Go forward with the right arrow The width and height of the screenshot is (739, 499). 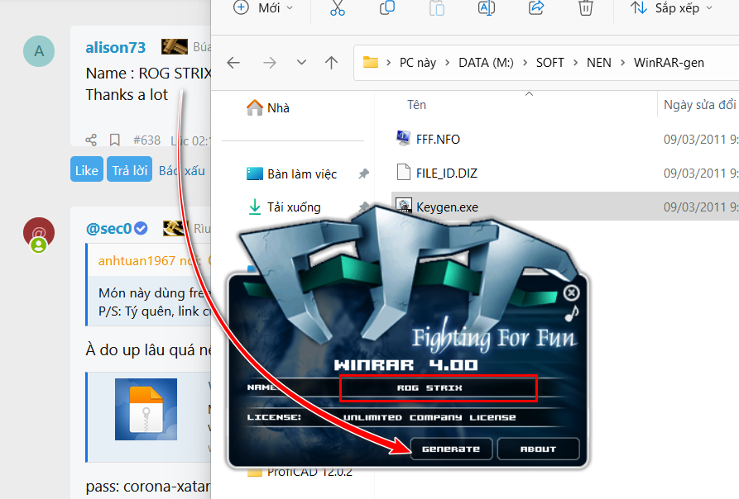270,63
